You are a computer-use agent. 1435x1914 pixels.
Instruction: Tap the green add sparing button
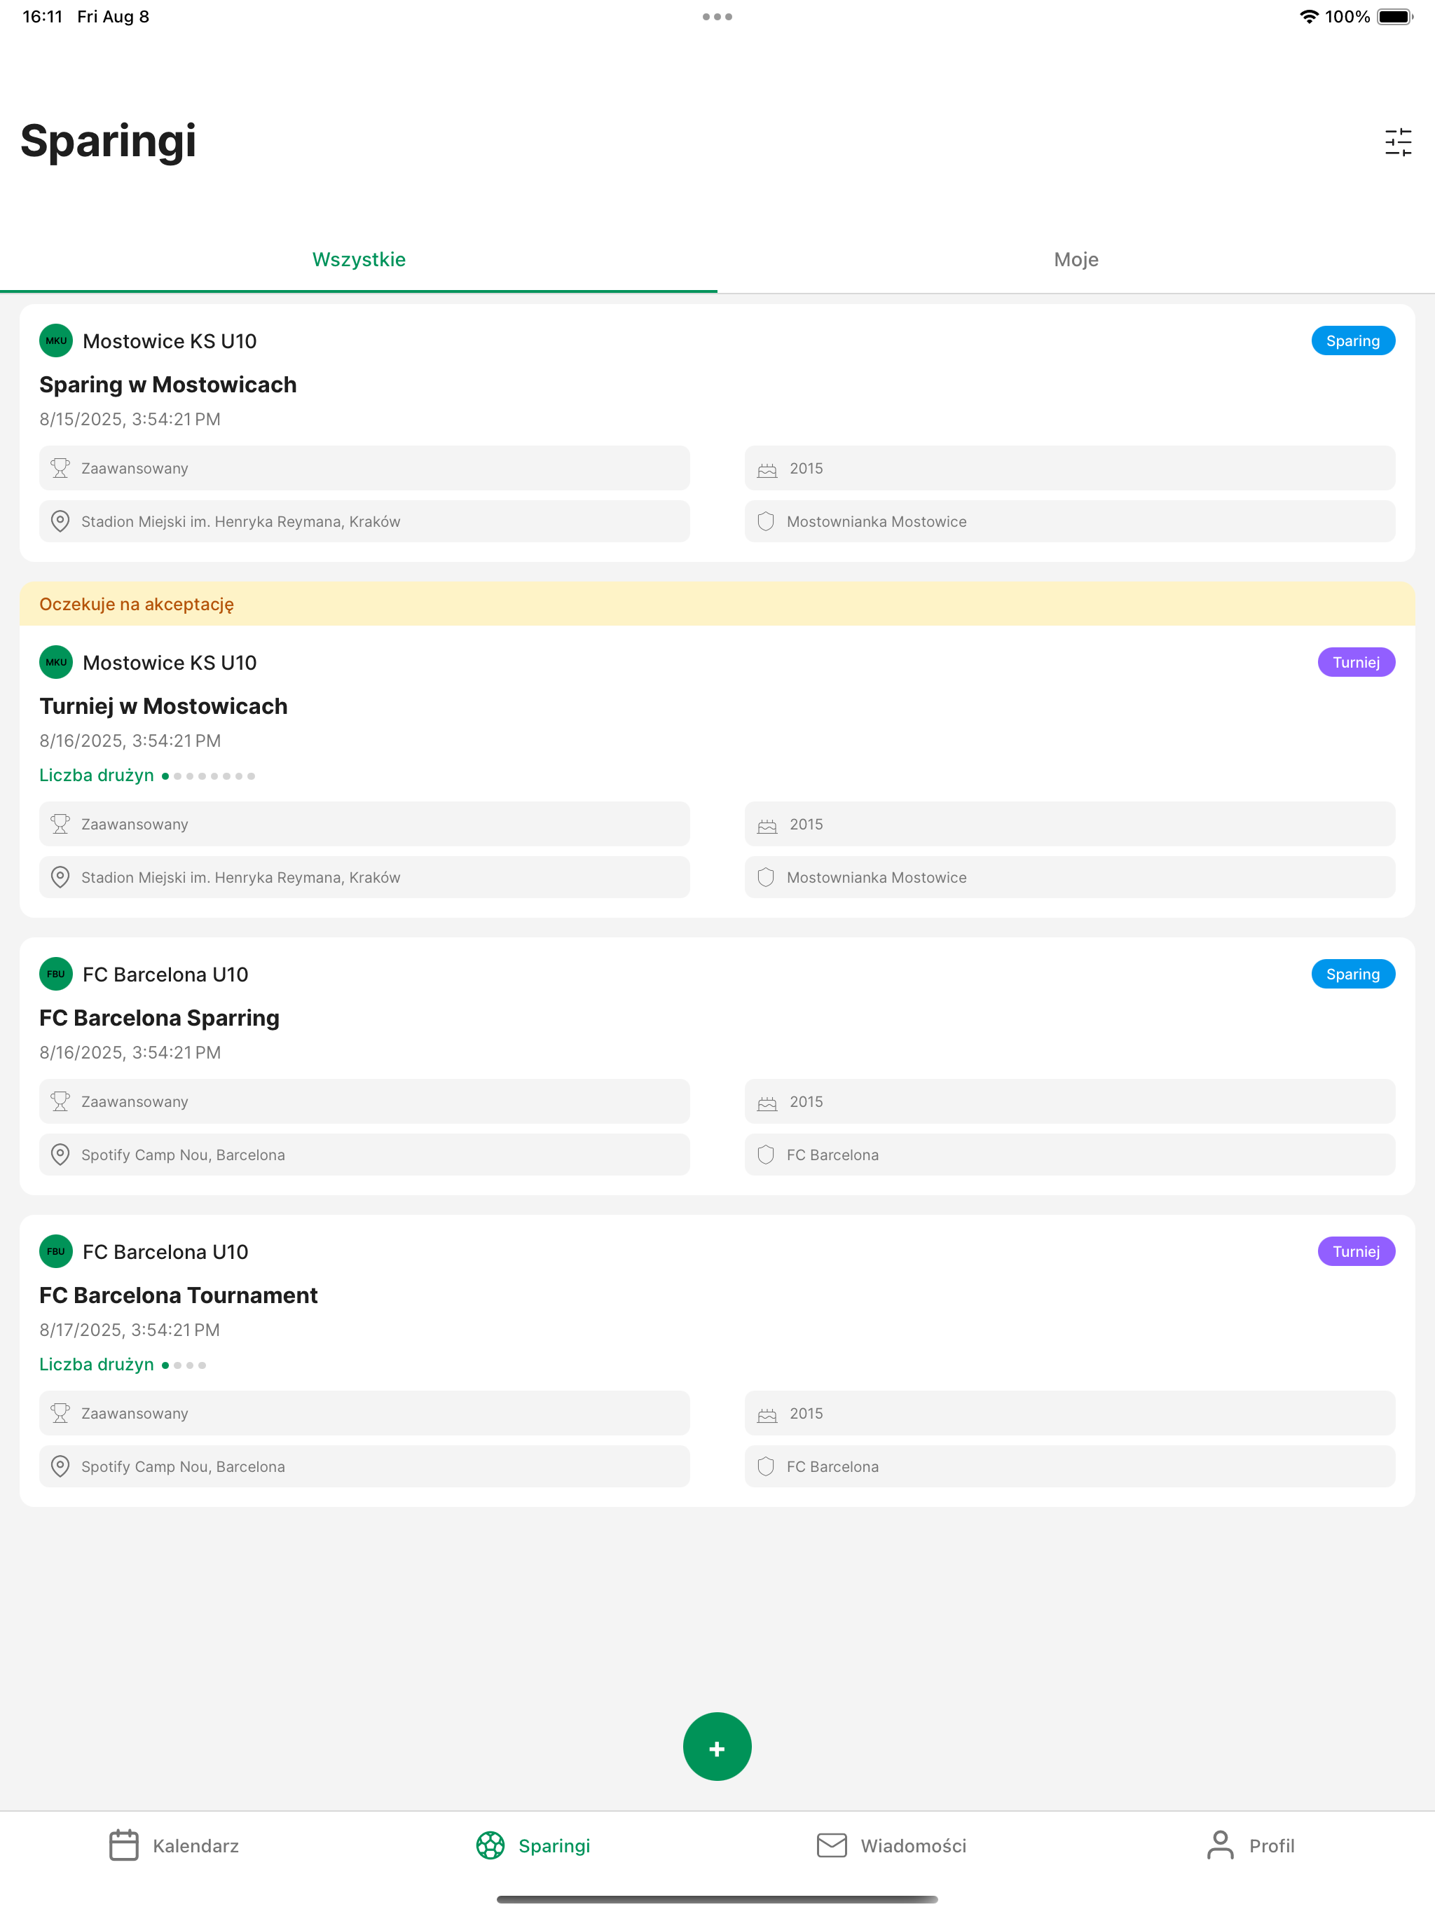(717, 1746)
